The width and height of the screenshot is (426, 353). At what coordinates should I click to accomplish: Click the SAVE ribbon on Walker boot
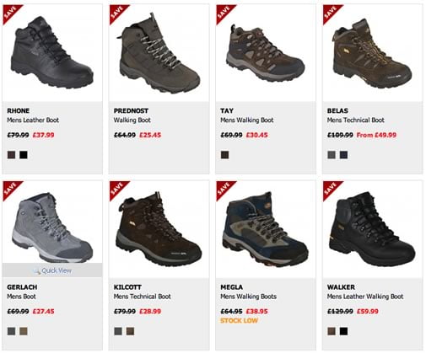(x=331, y=189)
